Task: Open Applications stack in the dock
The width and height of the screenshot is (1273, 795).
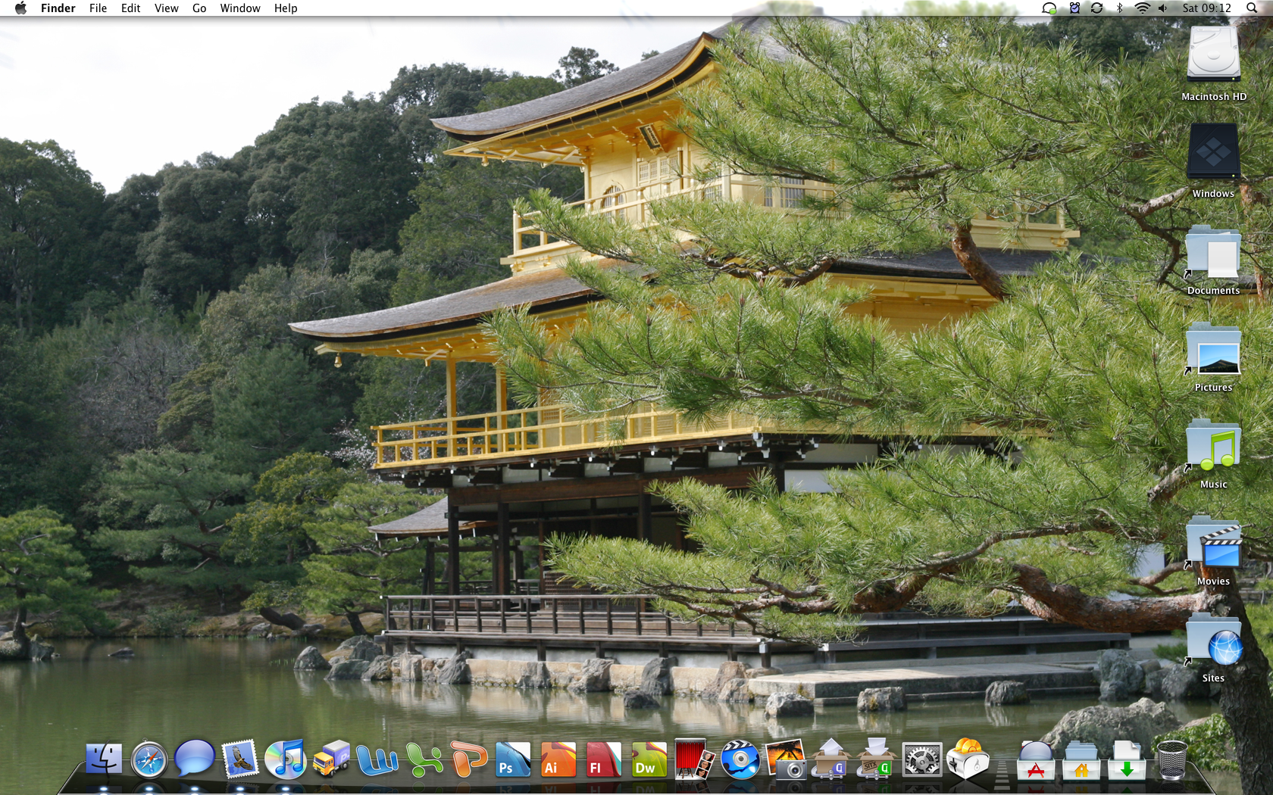Action: 1036,759
